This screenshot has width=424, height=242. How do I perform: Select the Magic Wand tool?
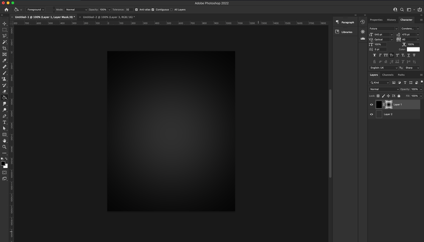pos(4,42)
